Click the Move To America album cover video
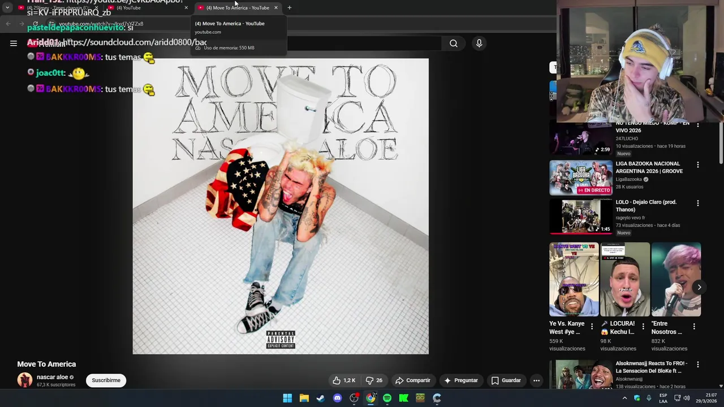 [281, 206]
